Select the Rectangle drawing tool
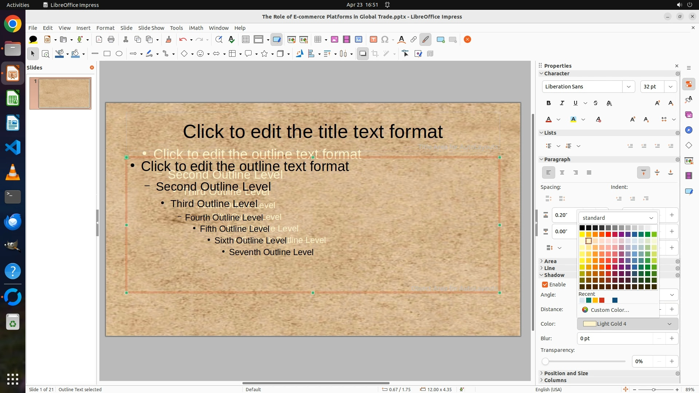The image size is (699, 393). click(107, 53)
